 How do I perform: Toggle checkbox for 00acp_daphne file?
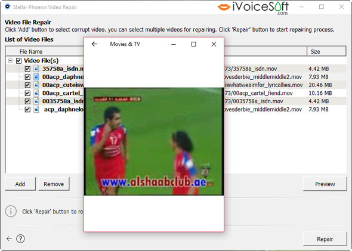coord(27,77)
